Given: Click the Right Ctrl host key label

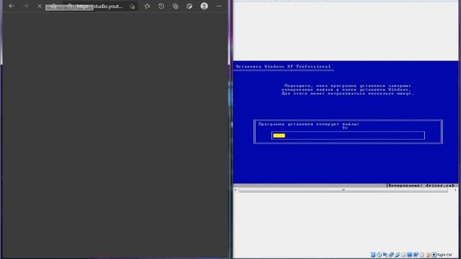Looking at the screenshot, I should coord(444,255).
